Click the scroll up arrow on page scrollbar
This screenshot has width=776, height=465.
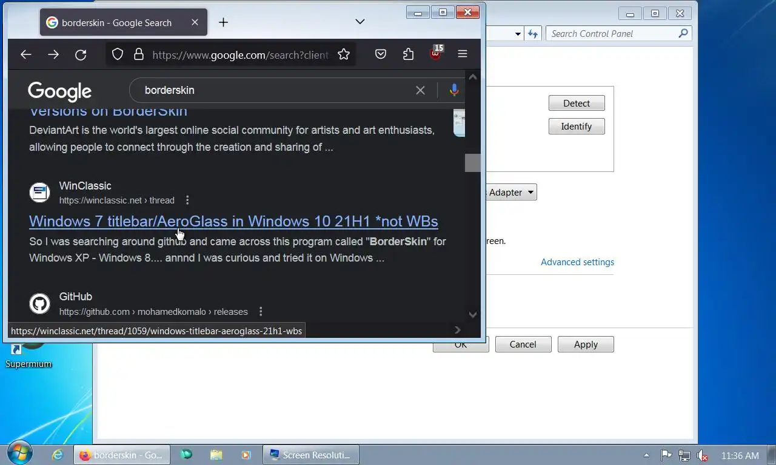tap(473, 77)
